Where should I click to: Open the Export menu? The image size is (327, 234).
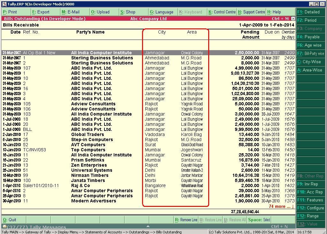[x=43, y=12]
